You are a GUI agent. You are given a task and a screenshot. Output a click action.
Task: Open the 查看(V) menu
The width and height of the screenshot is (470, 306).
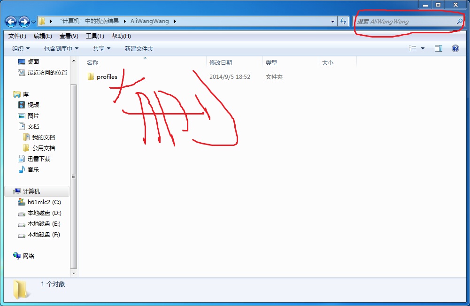(69, 36)
